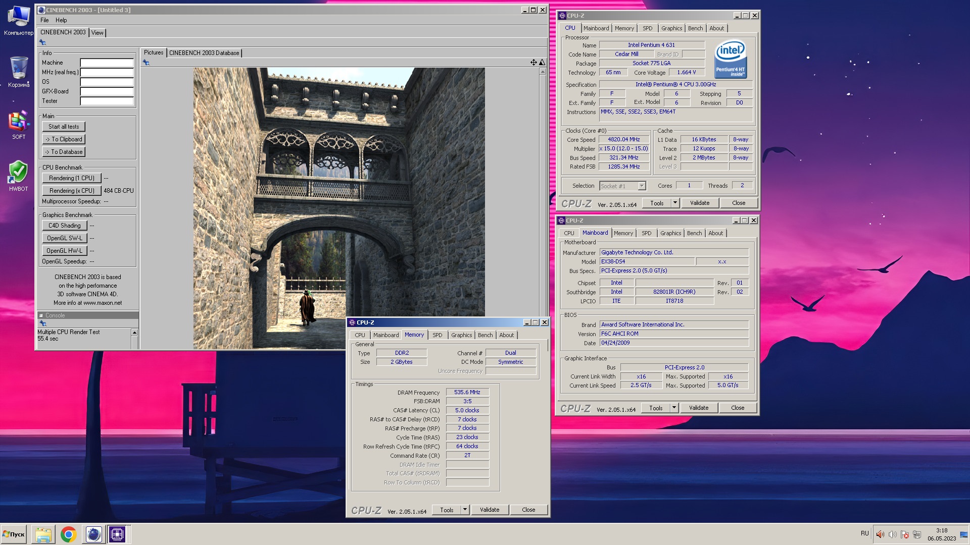970x545 pixels.
Task: Click the Intel Pentium 4 HT logo
Action: [x=731, y=59]
